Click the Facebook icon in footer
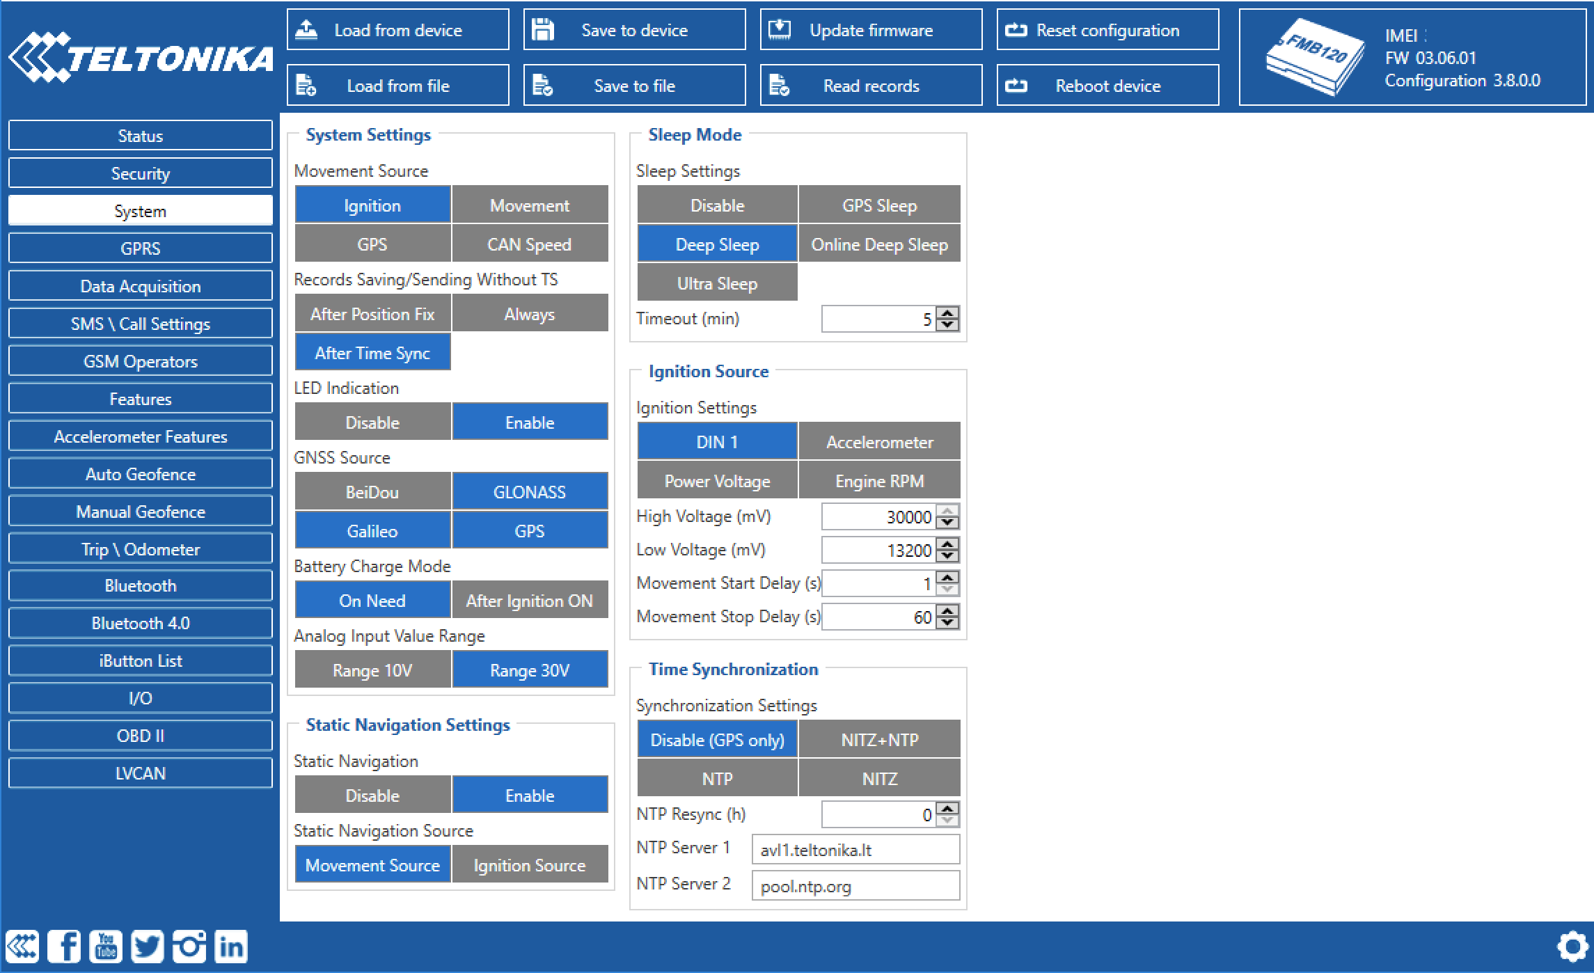This screenshot has width=1594, height=973. click(x=64, y=947)
